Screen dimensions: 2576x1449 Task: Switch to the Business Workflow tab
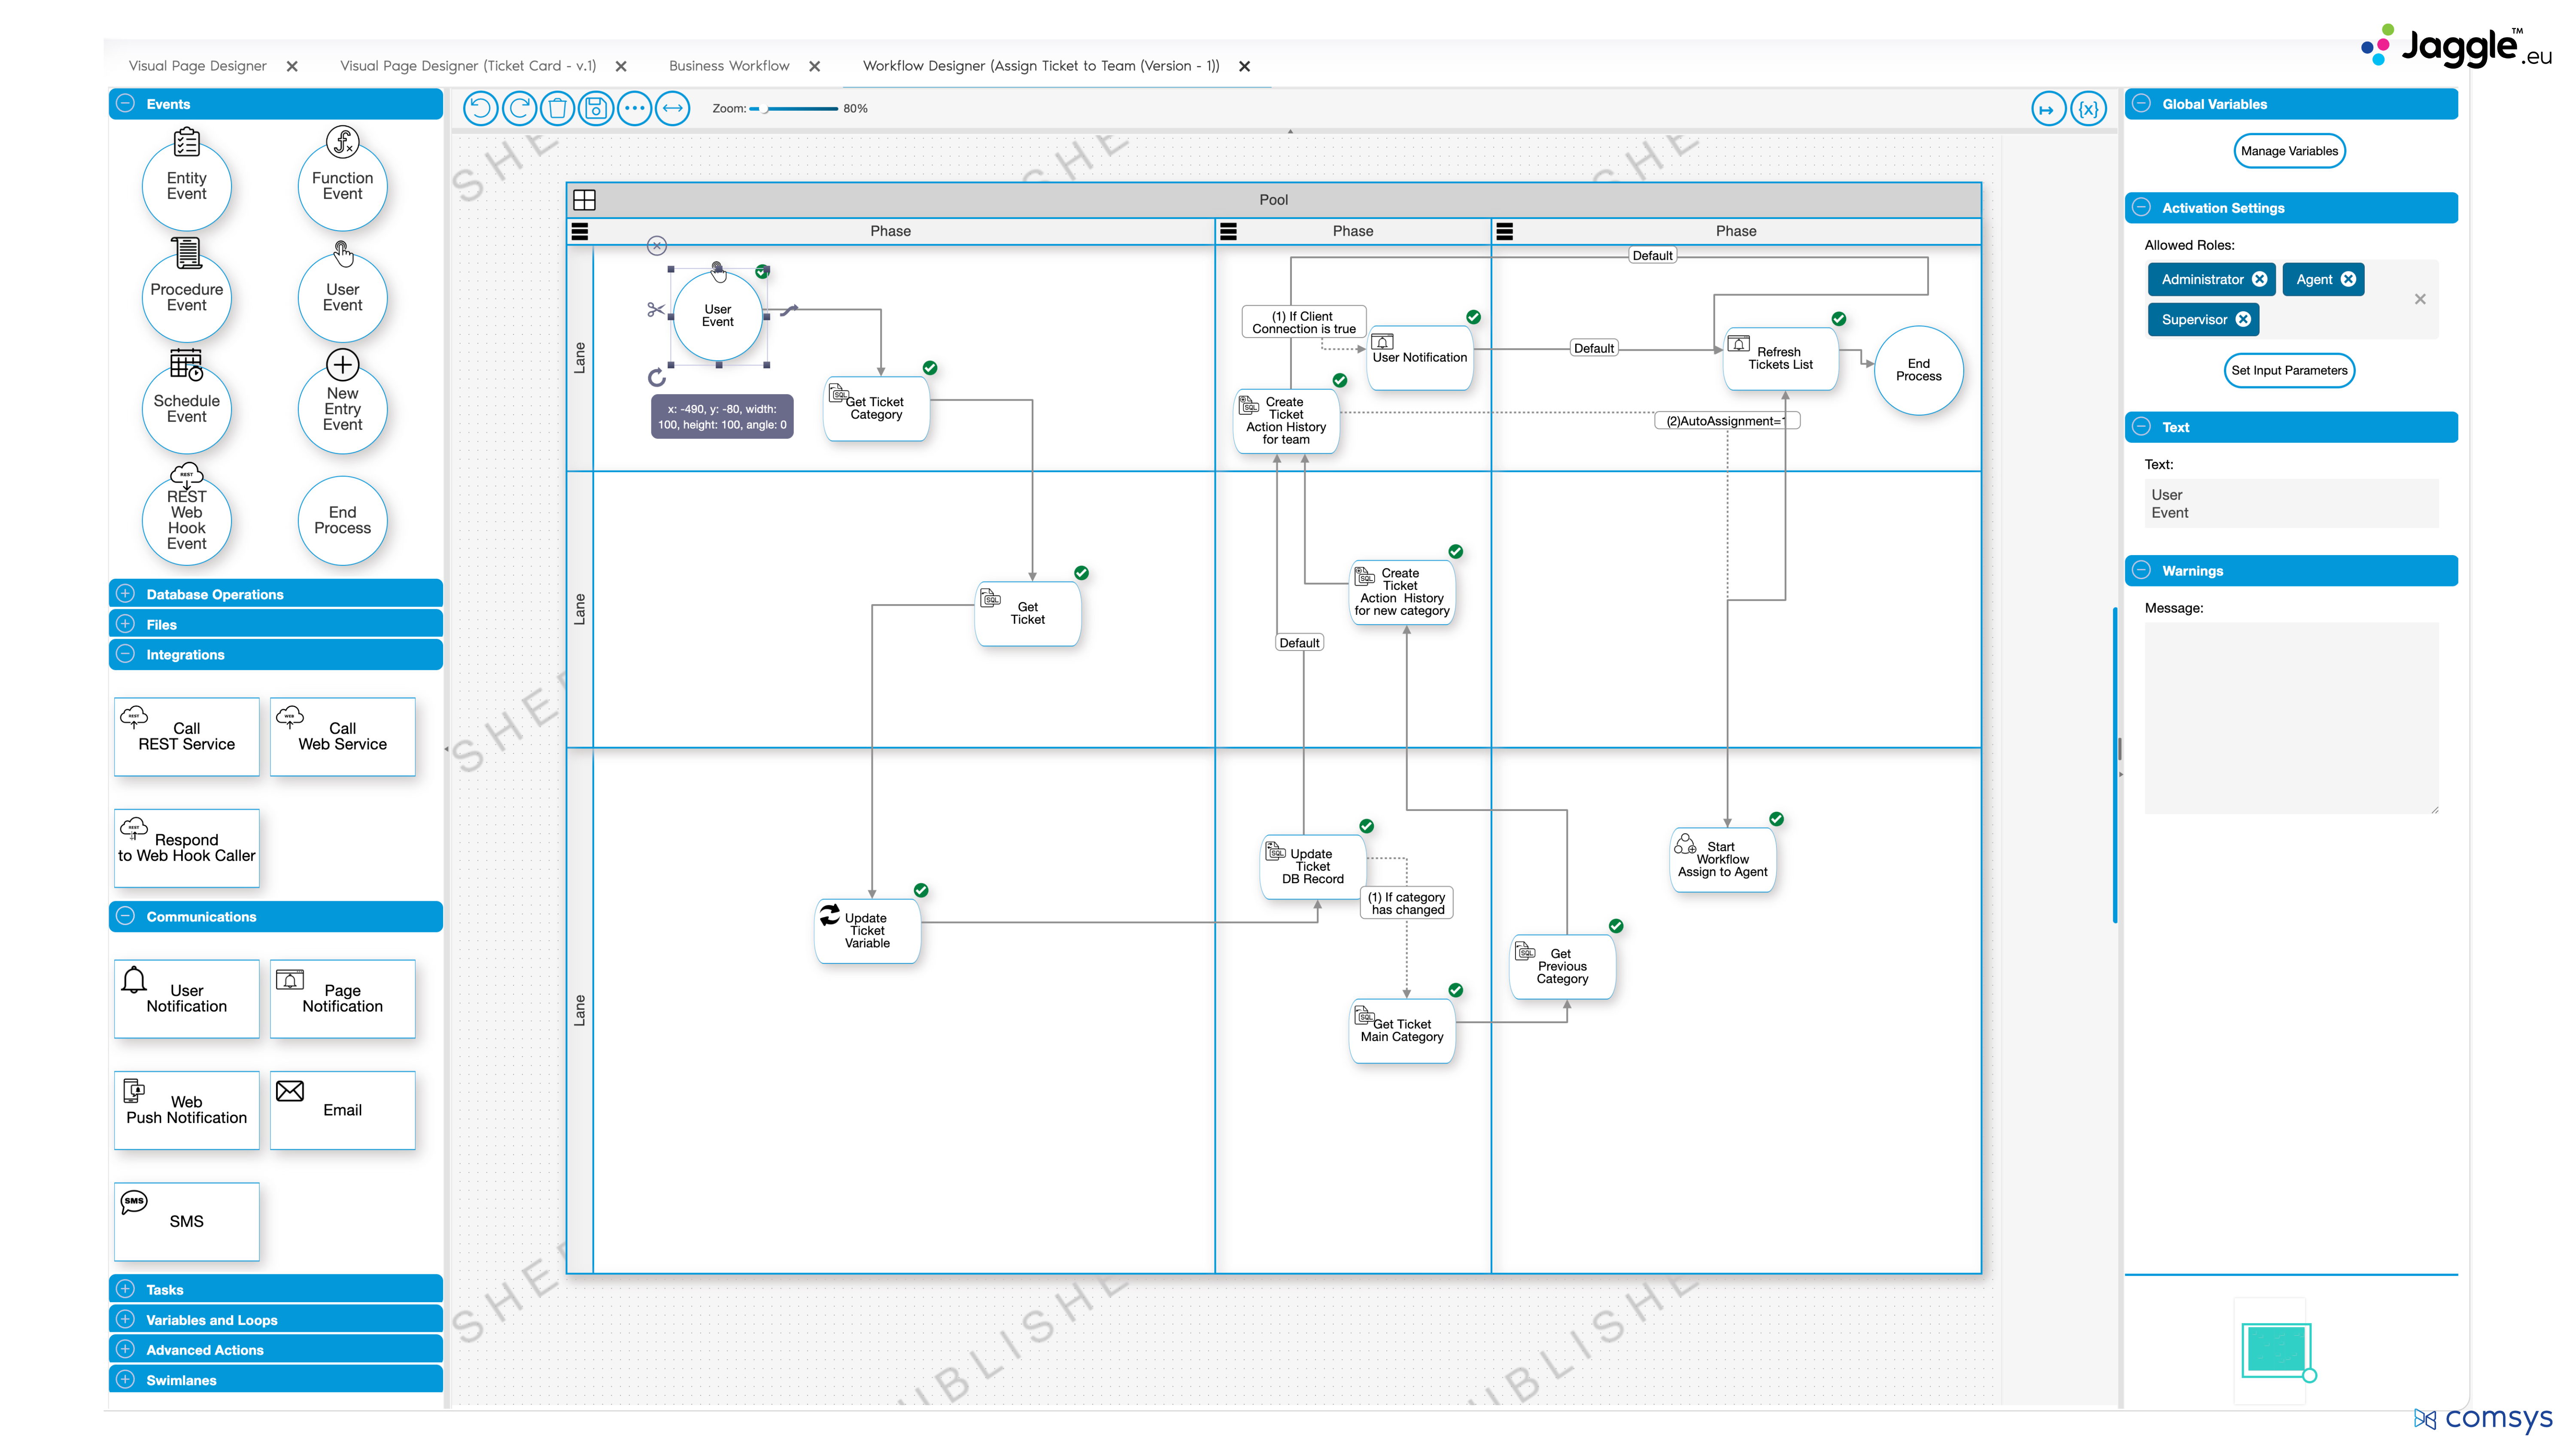pos(729,66)
